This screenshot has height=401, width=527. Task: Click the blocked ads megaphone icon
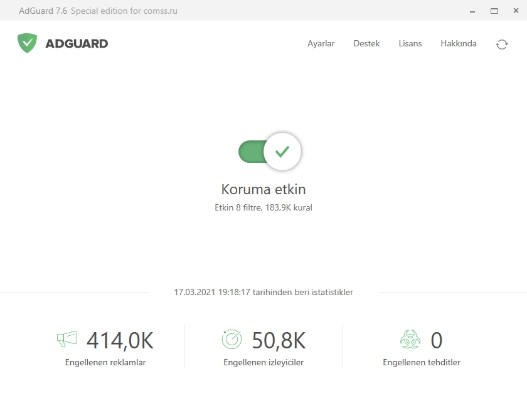point(67,339)
